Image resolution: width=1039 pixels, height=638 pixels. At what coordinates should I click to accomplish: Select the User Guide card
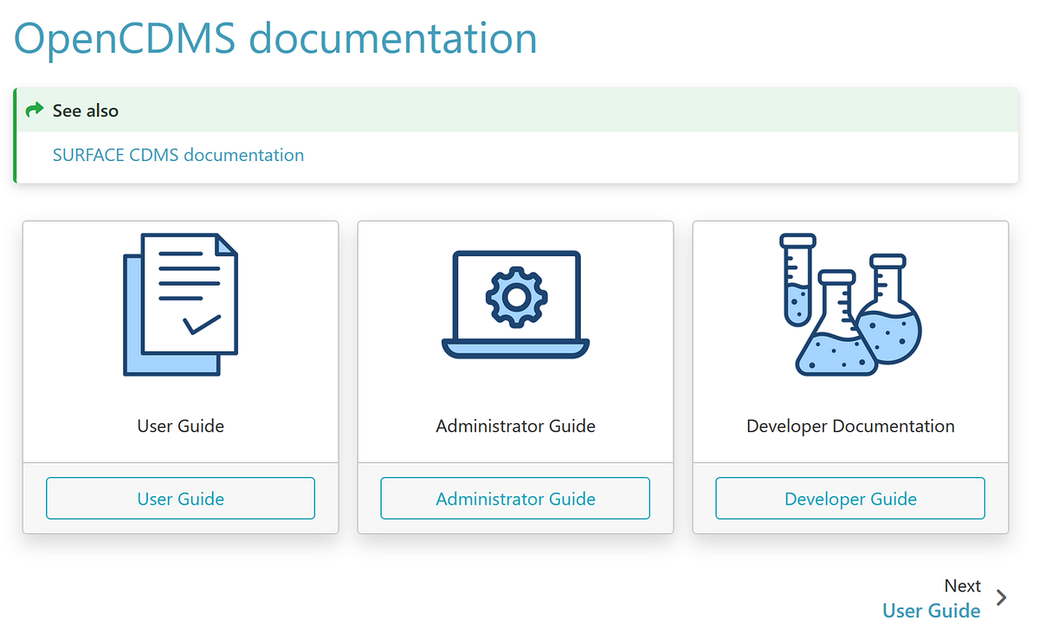point(180,498)
